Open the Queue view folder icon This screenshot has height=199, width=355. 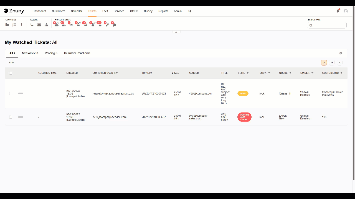[7, 25]
